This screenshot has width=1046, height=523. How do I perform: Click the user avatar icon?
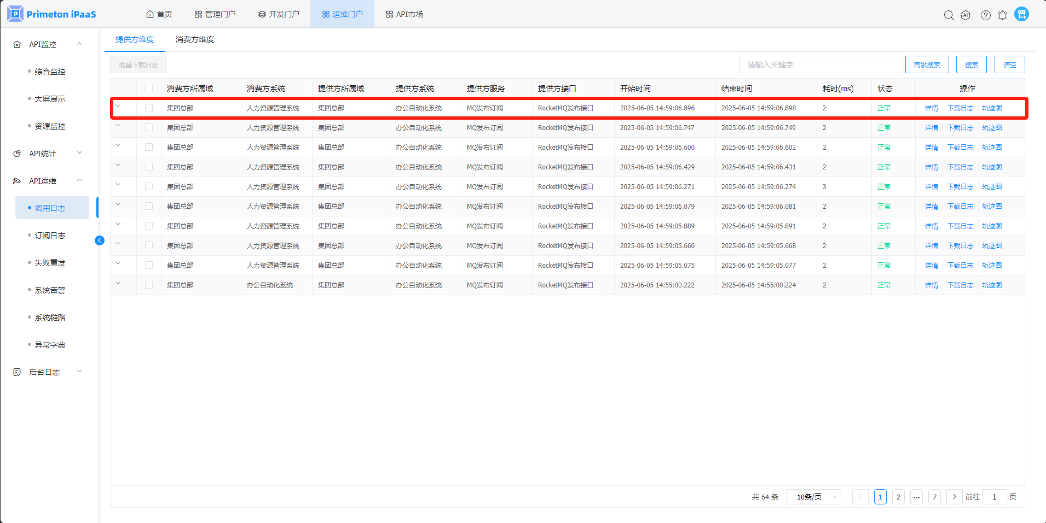coord(1021,14)
